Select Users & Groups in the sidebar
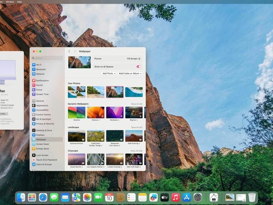 42,164
